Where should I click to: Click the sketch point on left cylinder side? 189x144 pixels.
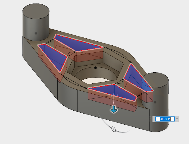36,33
